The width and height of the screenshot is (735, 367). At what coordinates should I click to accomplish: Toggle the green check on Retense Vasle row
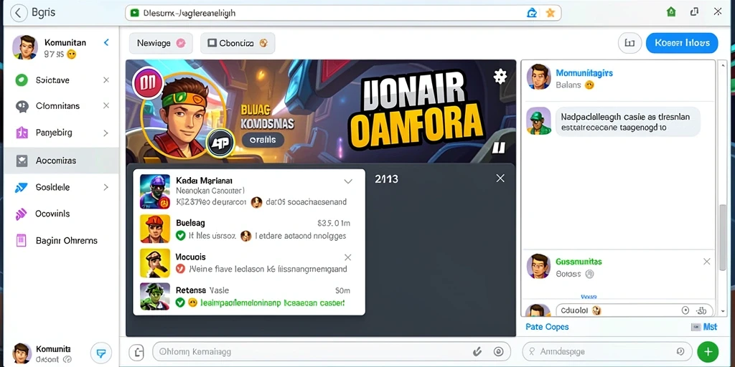(x=180, y=303)
